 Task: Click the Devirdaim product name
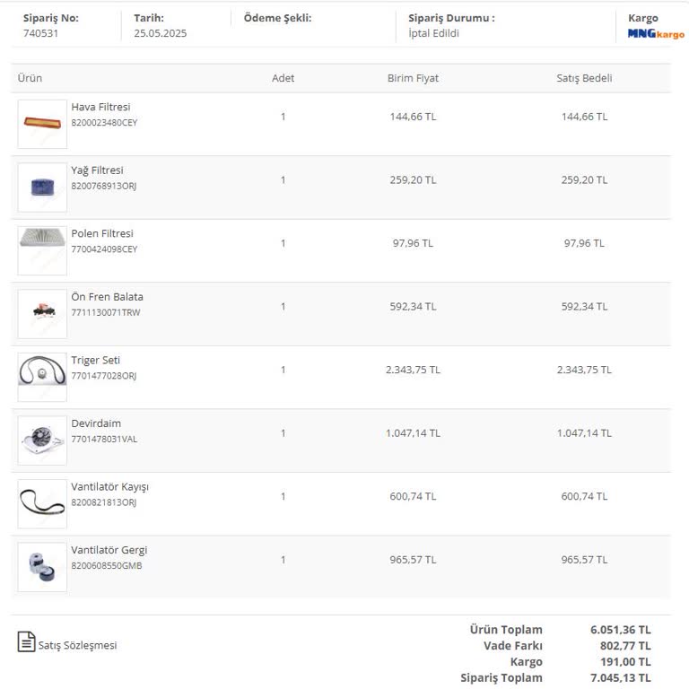click(96, 423)
